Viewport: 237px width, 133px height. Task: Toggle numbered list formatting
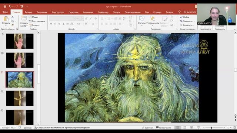109,18
